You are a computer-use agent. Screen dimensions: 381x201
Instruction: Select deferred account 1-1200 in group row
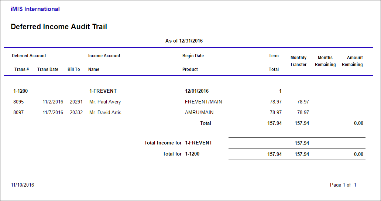coord(20,91)
